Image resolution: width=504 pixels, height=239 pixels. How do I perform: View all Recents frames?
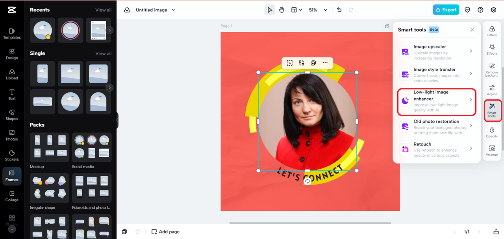point(103,10)
